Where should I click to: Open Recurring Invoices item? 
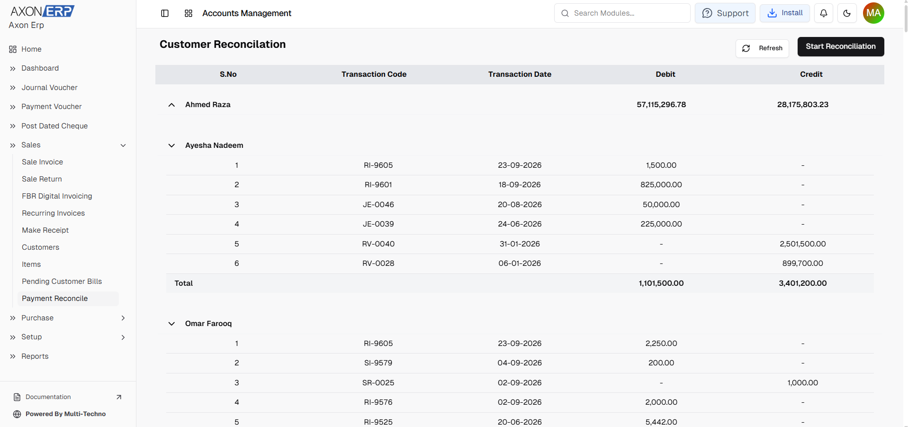53,213
